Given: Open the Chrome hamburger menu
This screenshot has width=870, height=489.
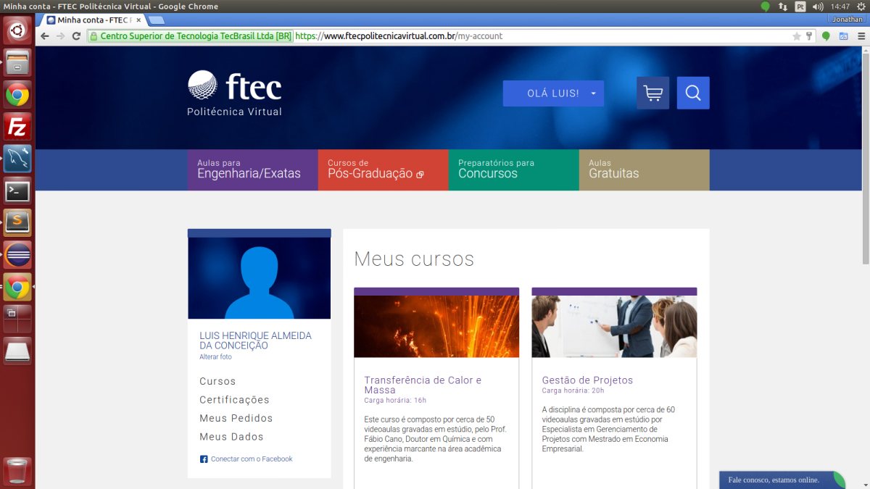Looking at the screenshot, I should point(842,36).
